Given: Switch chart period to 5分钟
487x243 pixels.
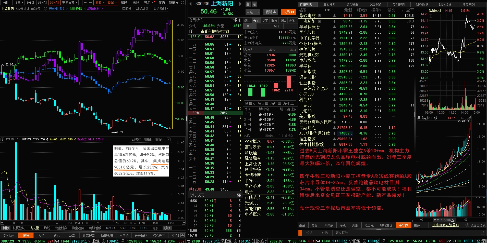Looking at the screenshot, I should click(30, 3).
